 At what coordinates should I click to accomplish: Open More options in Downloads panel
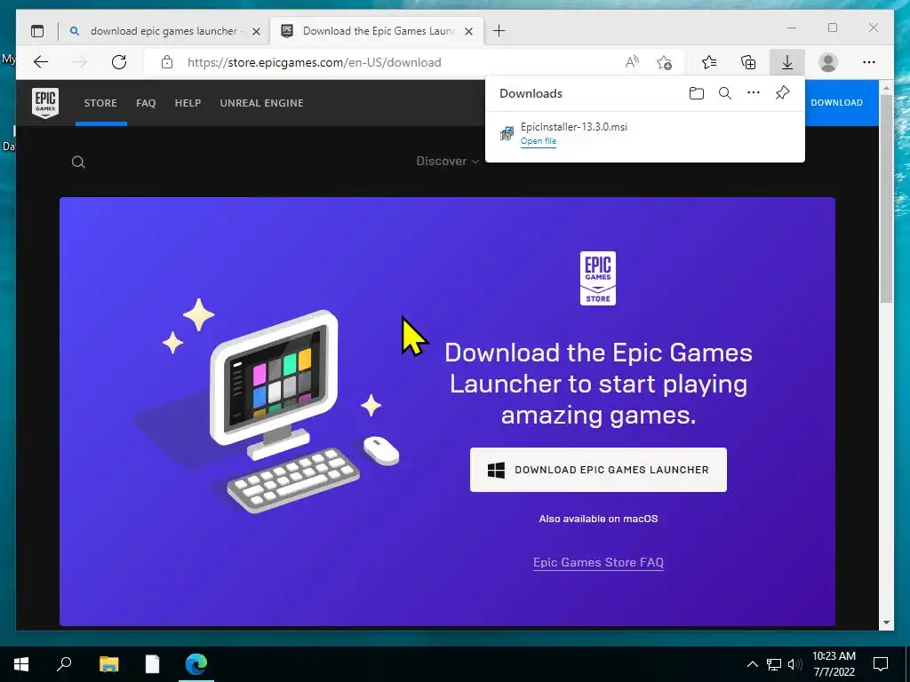pos(754,92)
